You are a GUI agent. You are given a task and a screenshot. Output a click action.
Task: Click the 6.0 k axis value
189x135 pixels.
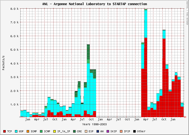coord(14,36)
